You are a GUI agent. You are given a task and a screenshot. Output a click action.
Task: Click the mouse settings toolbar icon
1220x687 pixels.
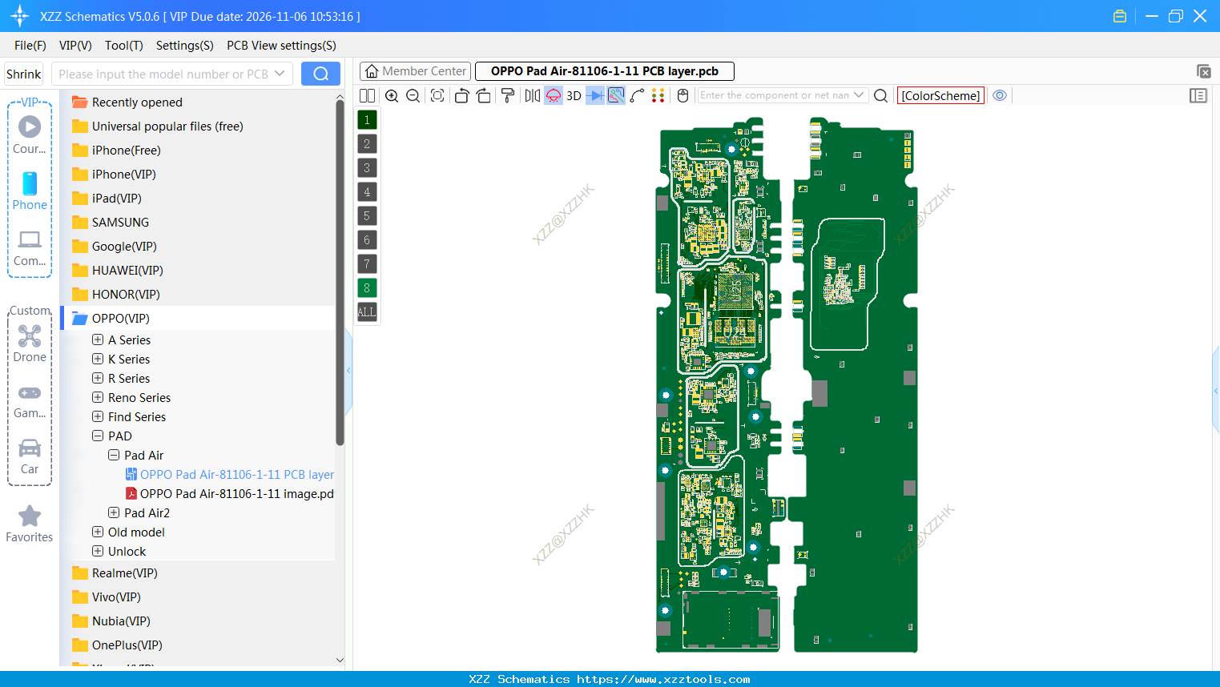tap(681, 95)
